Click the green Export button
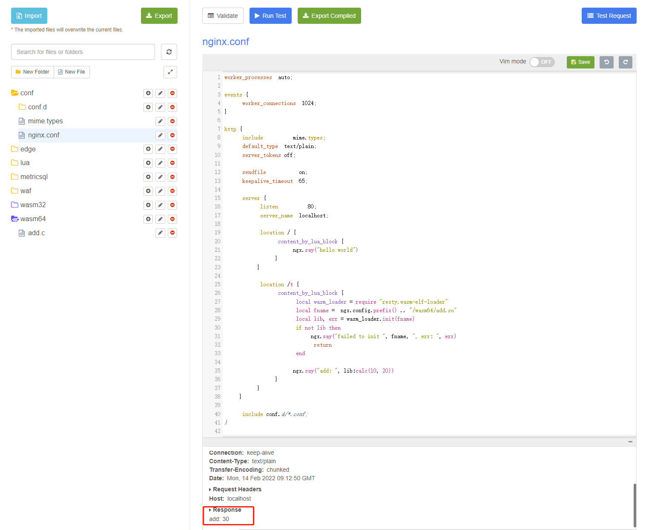 click(159, 16)
